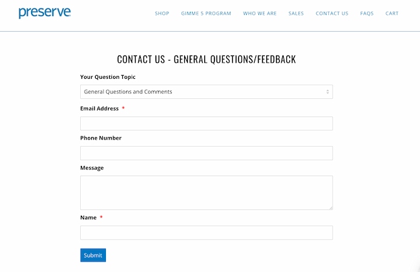Screen dimensions: 420x272
Task: Click inside the Message text area
Action: (206, 193)
